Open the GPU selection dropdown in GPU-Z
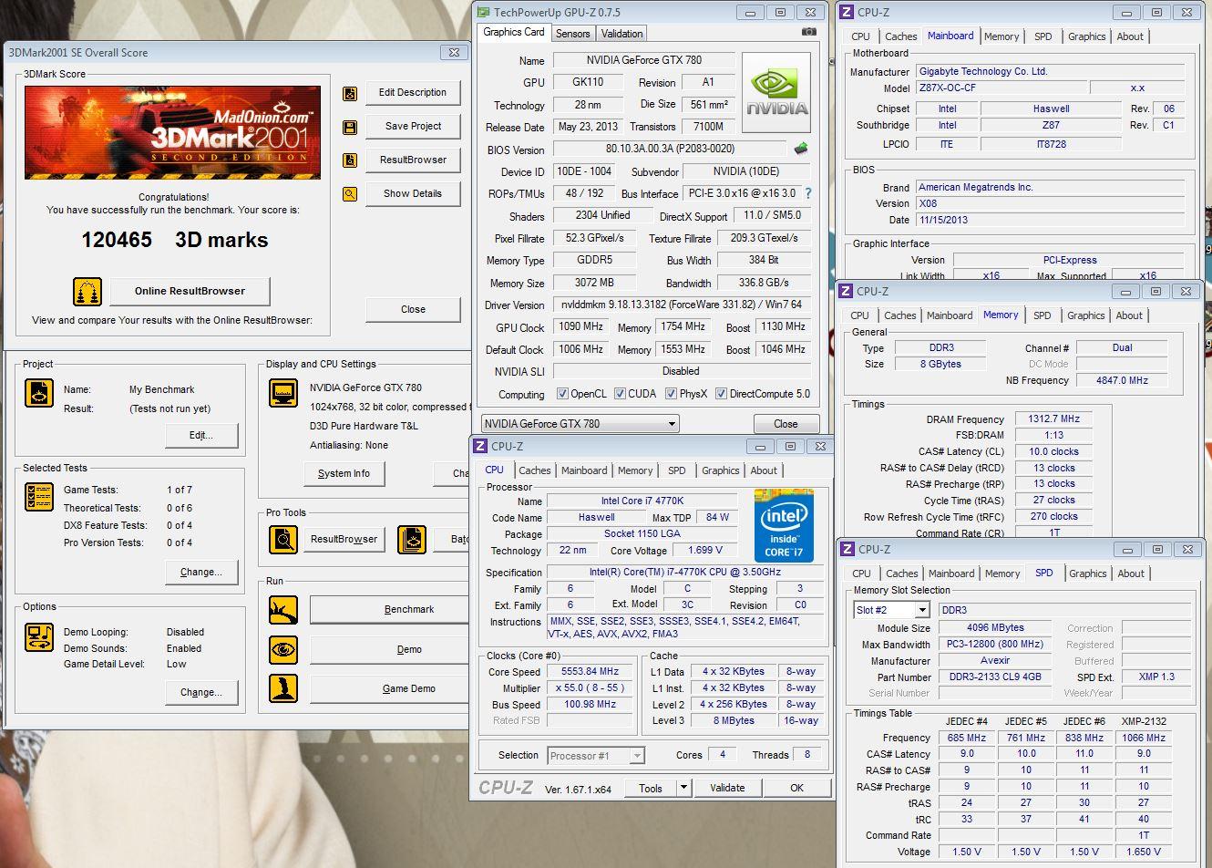The image size is (1212, 868). coord(580,424)
